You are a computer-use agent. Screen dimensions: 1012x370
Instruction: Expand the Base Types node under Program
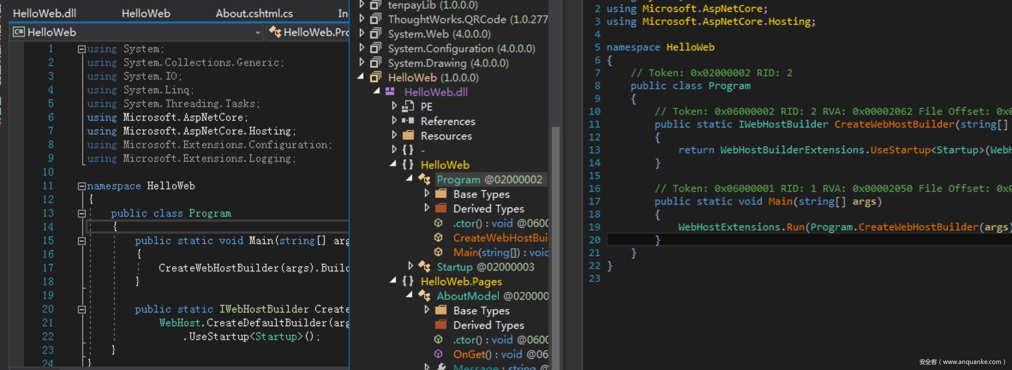click(427, 194)
